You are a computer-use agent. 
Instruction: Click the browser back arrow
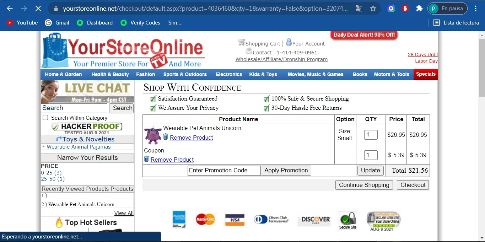[10, 9]
